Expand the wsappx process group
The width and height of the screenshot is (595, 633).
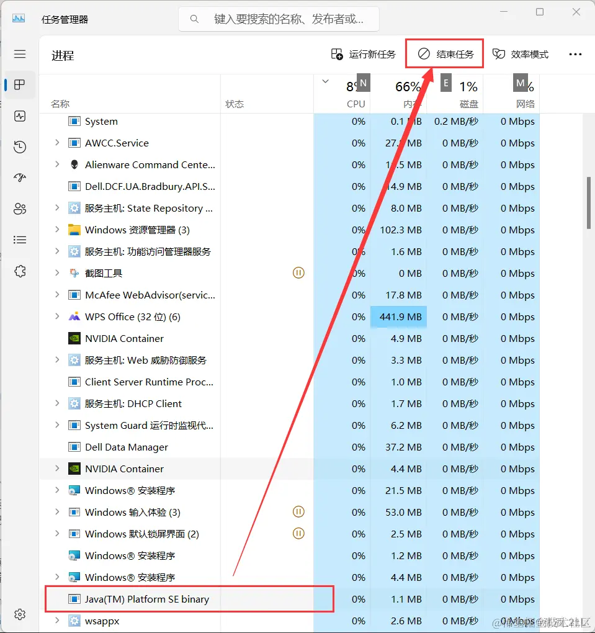point(57,621)
